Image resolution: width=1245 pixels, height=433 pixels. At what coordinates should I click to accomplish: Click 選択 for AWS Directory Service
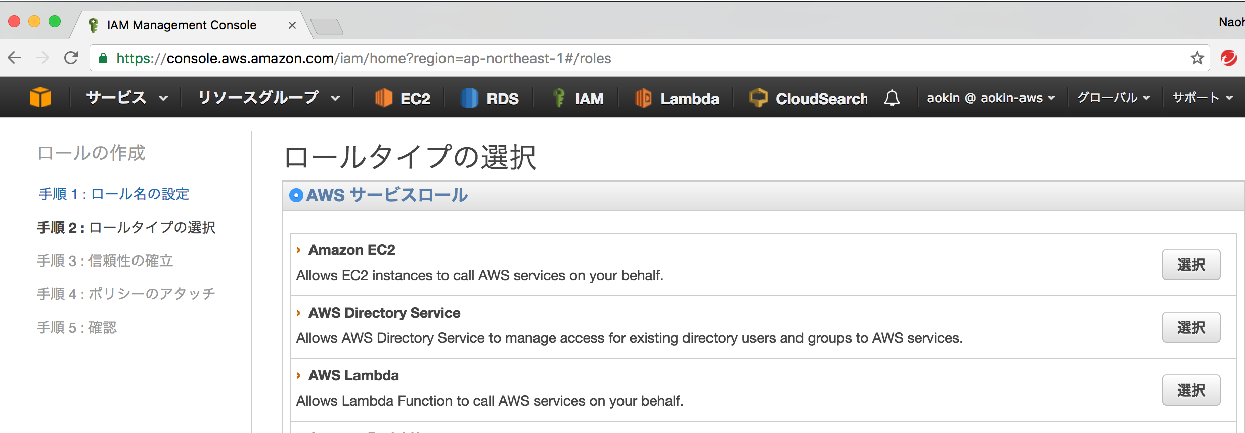coord(1191,327)
